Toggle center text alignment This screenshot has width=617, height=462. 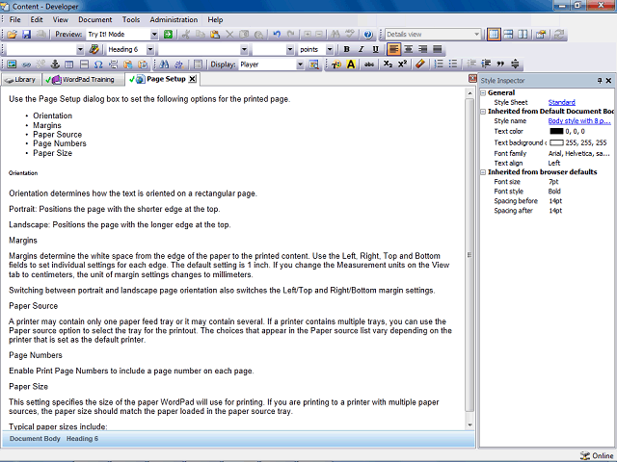tap(409, 49)
